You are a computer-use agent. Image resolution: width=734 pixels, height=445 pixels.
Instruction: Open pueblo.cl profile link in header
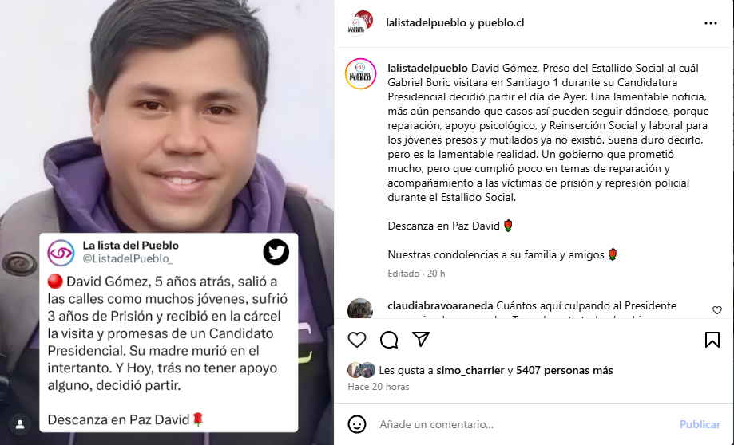pyautogui.click(x=501, y=22)
